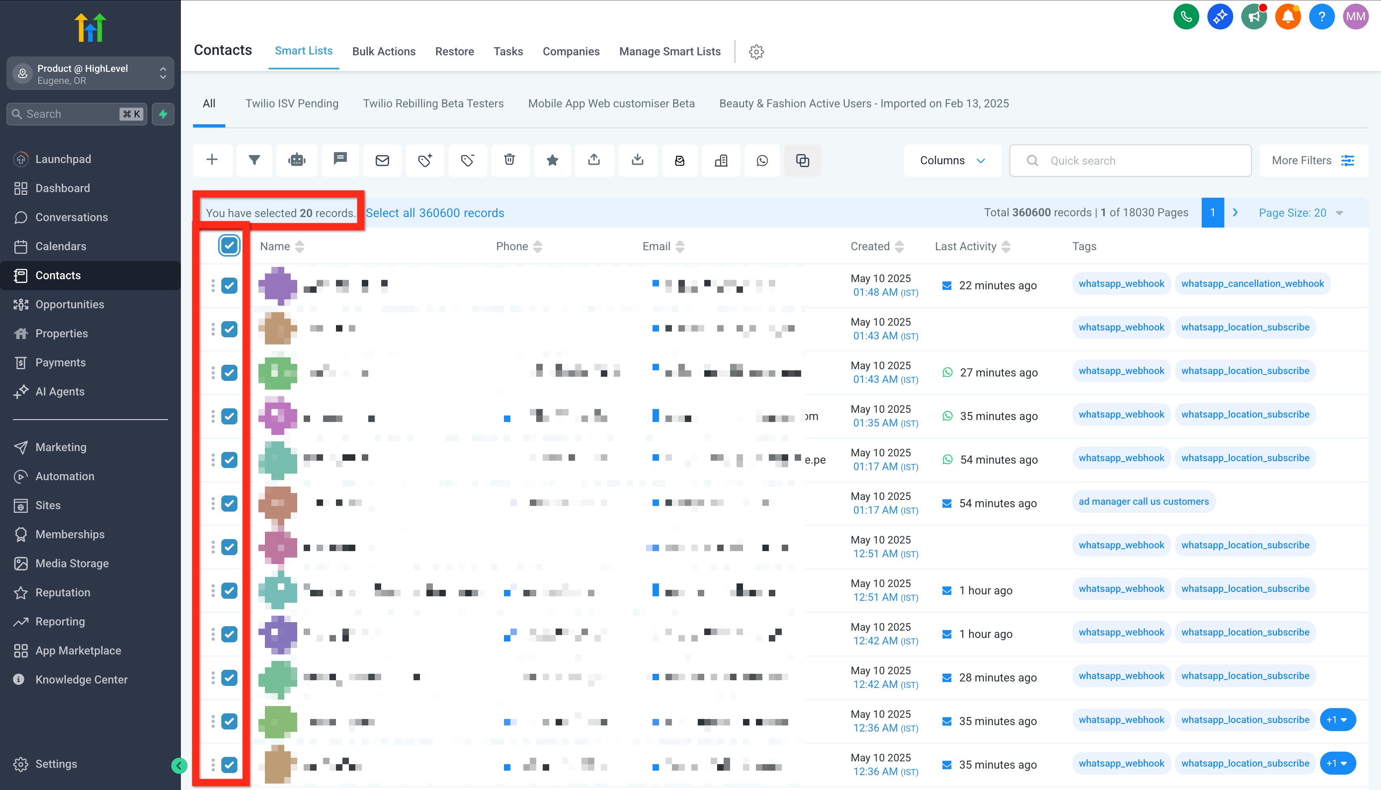Viewport: 1381px width, 790px height.
Task: Expand the Product @ HighLevel account switcher
Action: click(x=90, y=74)
